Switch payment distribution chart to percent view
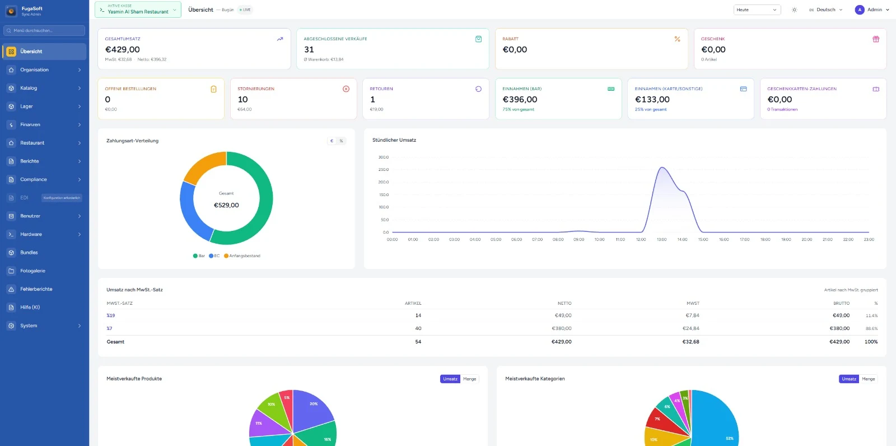 click(x=341, y=141)
